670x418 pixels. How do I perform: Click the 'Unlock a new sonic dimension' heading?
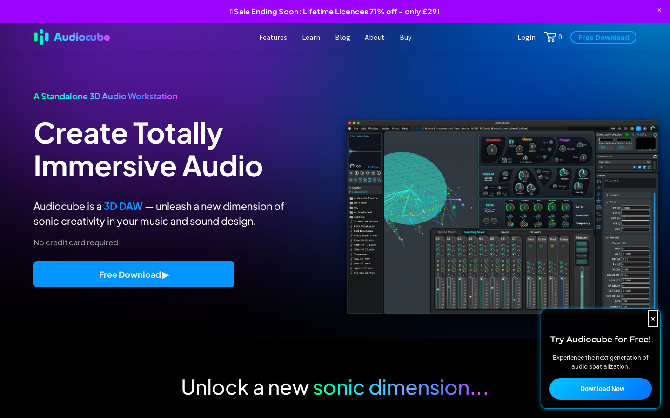click(335, 387)
